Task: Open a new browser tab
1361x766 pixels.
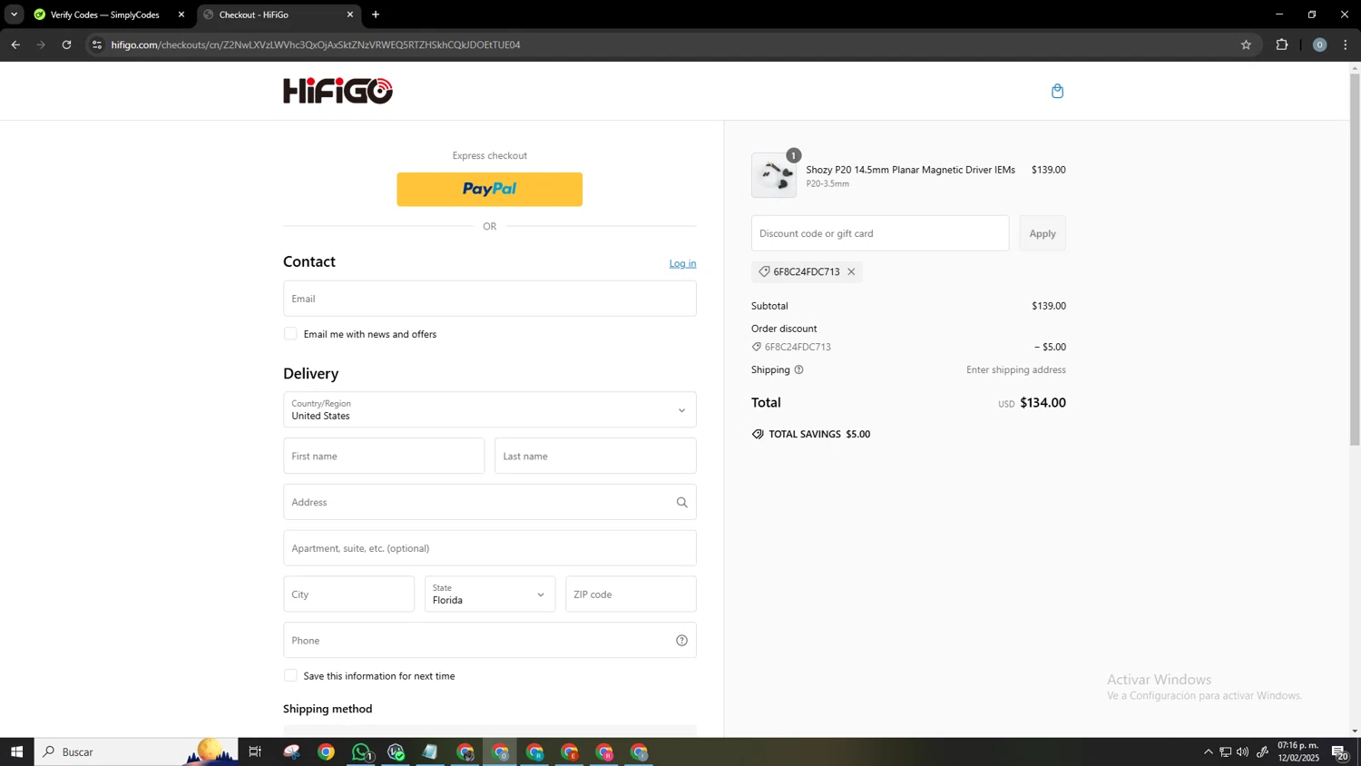Action: (376, 15)
